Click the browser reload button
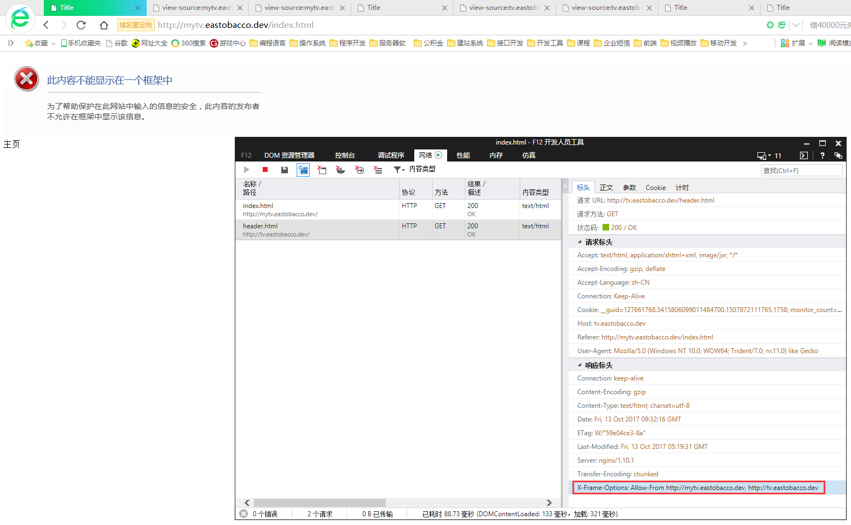 coord(81,25)
